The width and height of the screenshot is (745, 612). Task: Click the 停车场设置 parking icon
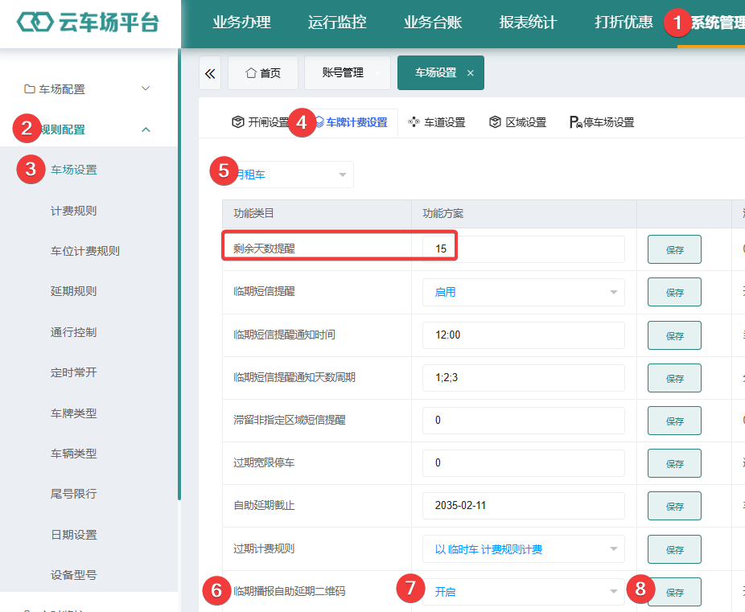pyautogui.click(x=576, y=122)
